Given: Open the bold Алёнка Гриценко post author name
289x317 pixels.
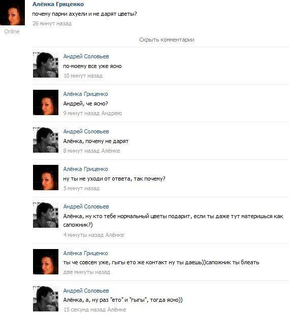Looking at the screenshot, I should tap(58, 4).
